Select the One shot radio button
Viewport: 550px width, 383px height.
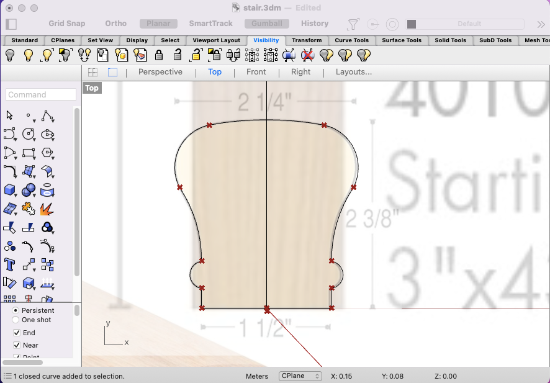(x=16, y=320)
